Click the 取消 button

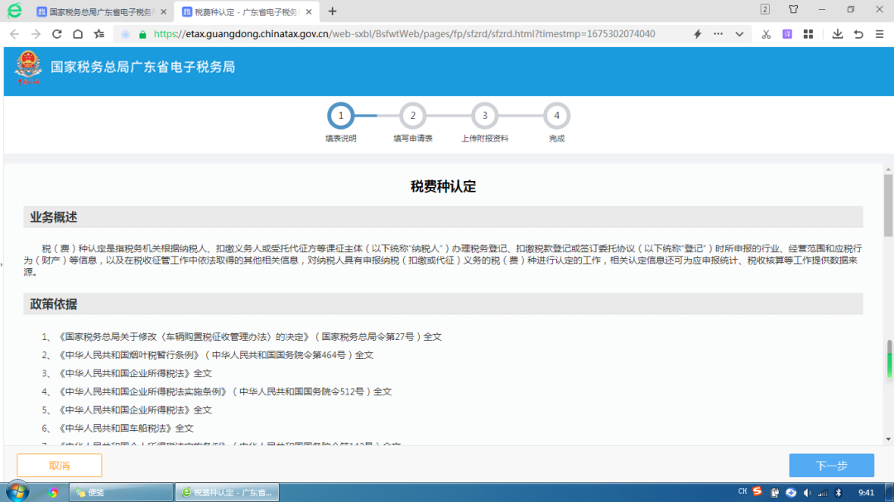pos(60,466)
